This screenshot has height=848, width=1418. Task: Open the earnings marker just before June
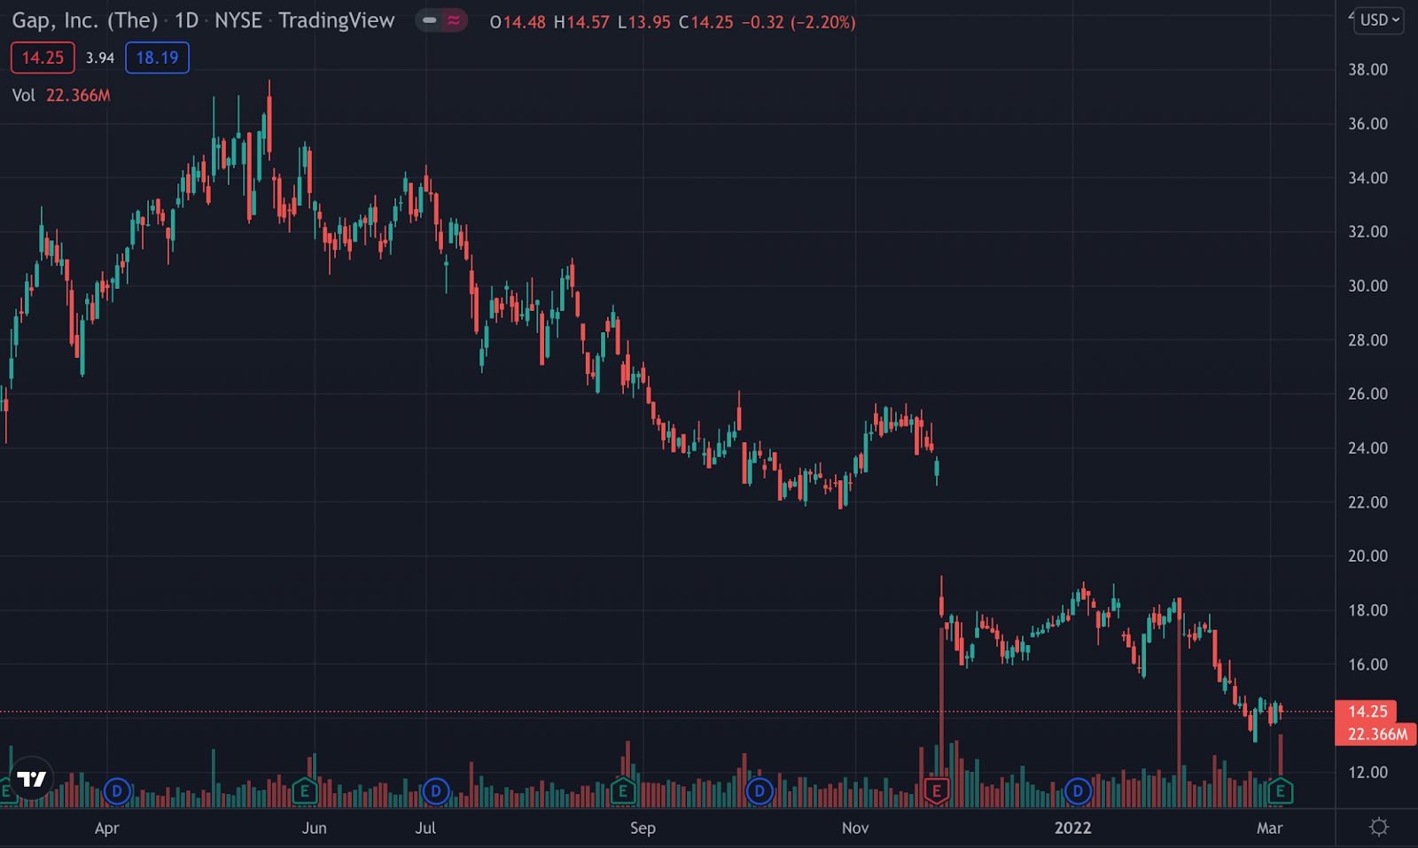(305, 790)
